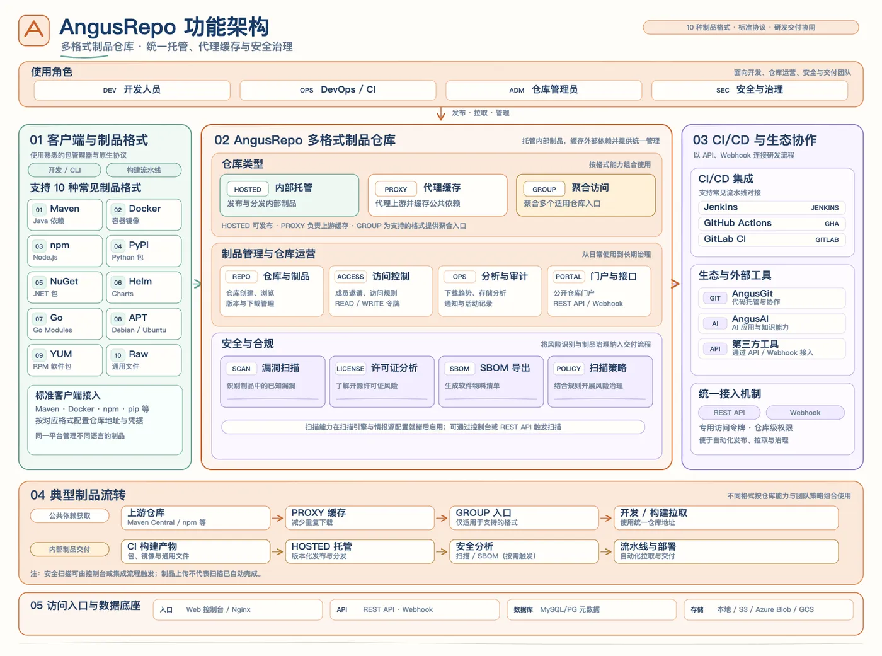Select the 上游仓库 Maven Central step

pos(195,518)
